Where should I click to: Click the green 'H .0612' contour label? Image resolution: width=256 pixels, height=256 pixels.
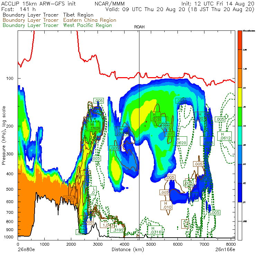coord(225,136)
